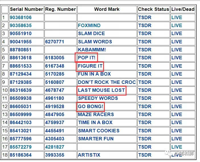The width and height of the screenshot is (200, 162).
Task: Click the Word Mark column header
Action: pos(107,9)
